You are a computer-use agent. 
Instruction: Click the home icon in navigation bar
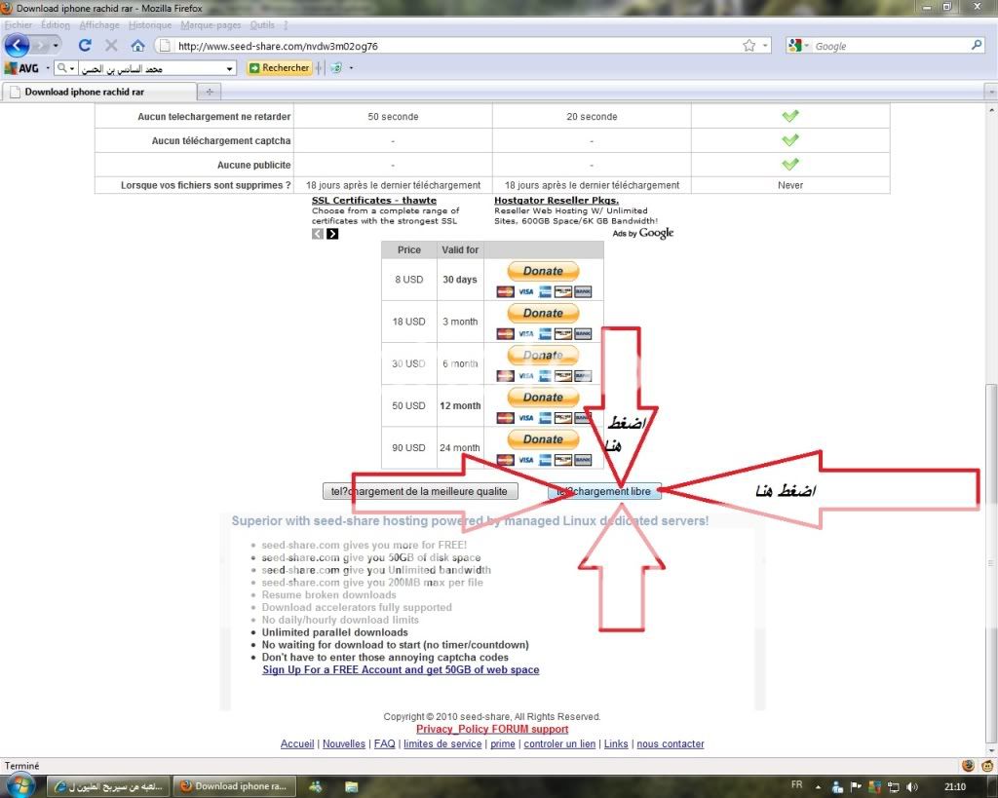click(x=137, y=46)
